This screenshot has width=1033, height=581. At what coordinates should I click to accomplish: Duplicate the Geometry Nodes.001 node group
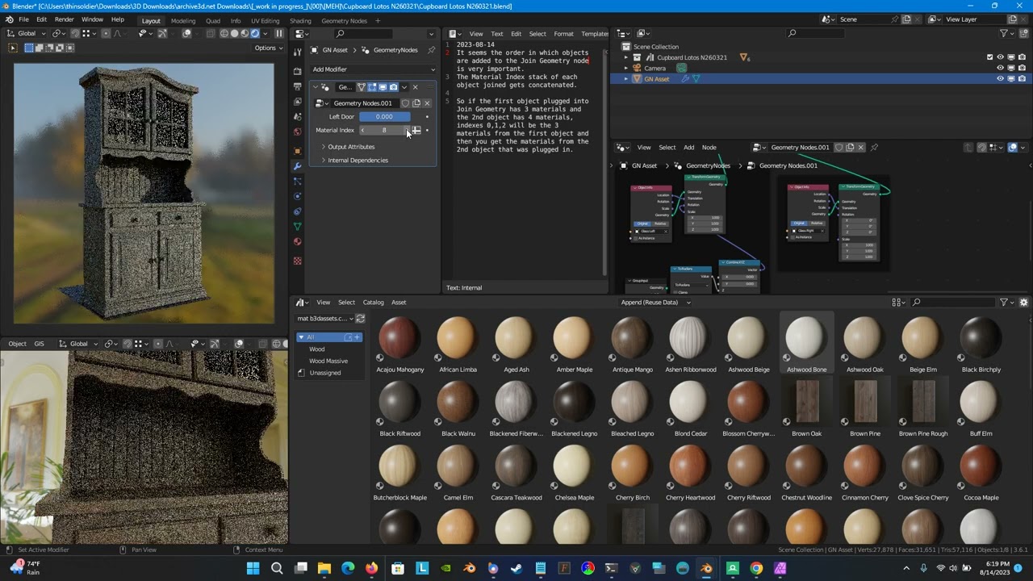416,103
